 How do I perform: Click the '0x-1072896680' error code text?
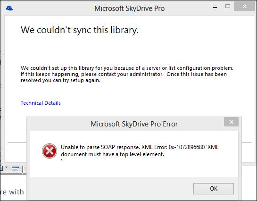click(187, 147)
